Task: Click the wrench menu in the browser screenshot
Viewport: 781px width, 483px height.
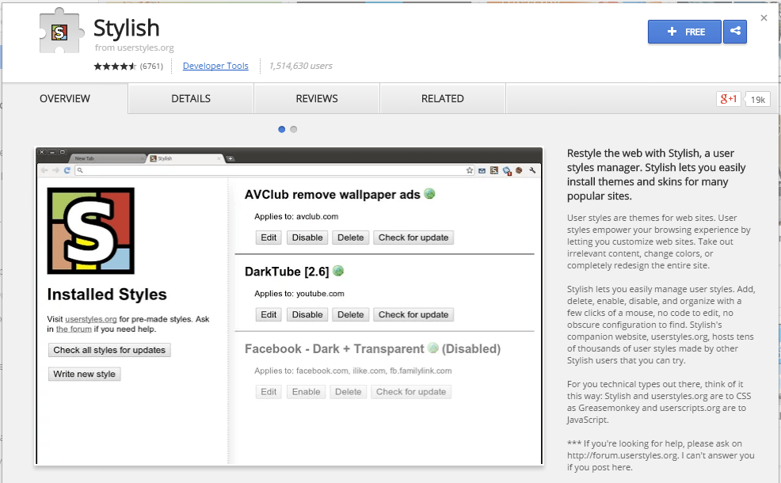Action: click(532, 170)
